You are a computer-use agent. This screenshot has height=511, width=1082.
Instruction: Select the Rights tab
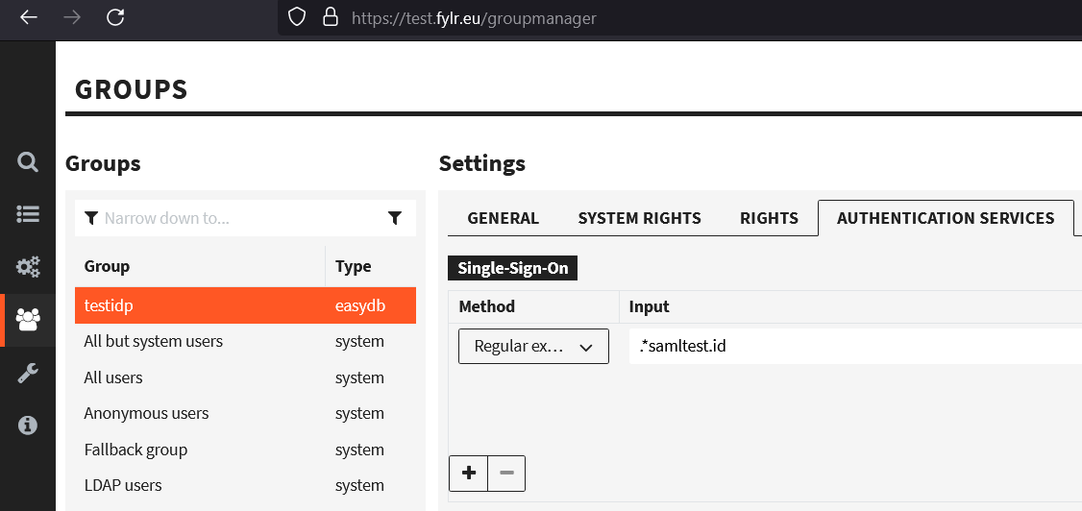[769, 218]
